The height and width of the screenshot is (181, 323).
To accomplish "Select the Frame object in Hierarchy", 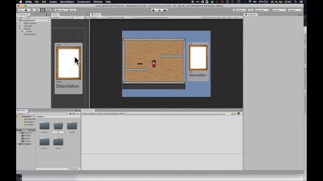I will coord(29,31).
